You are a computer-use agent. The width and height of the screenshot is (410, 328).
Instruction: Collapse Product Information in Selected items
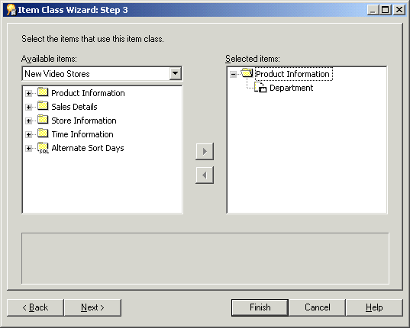[x=233, y=75]
